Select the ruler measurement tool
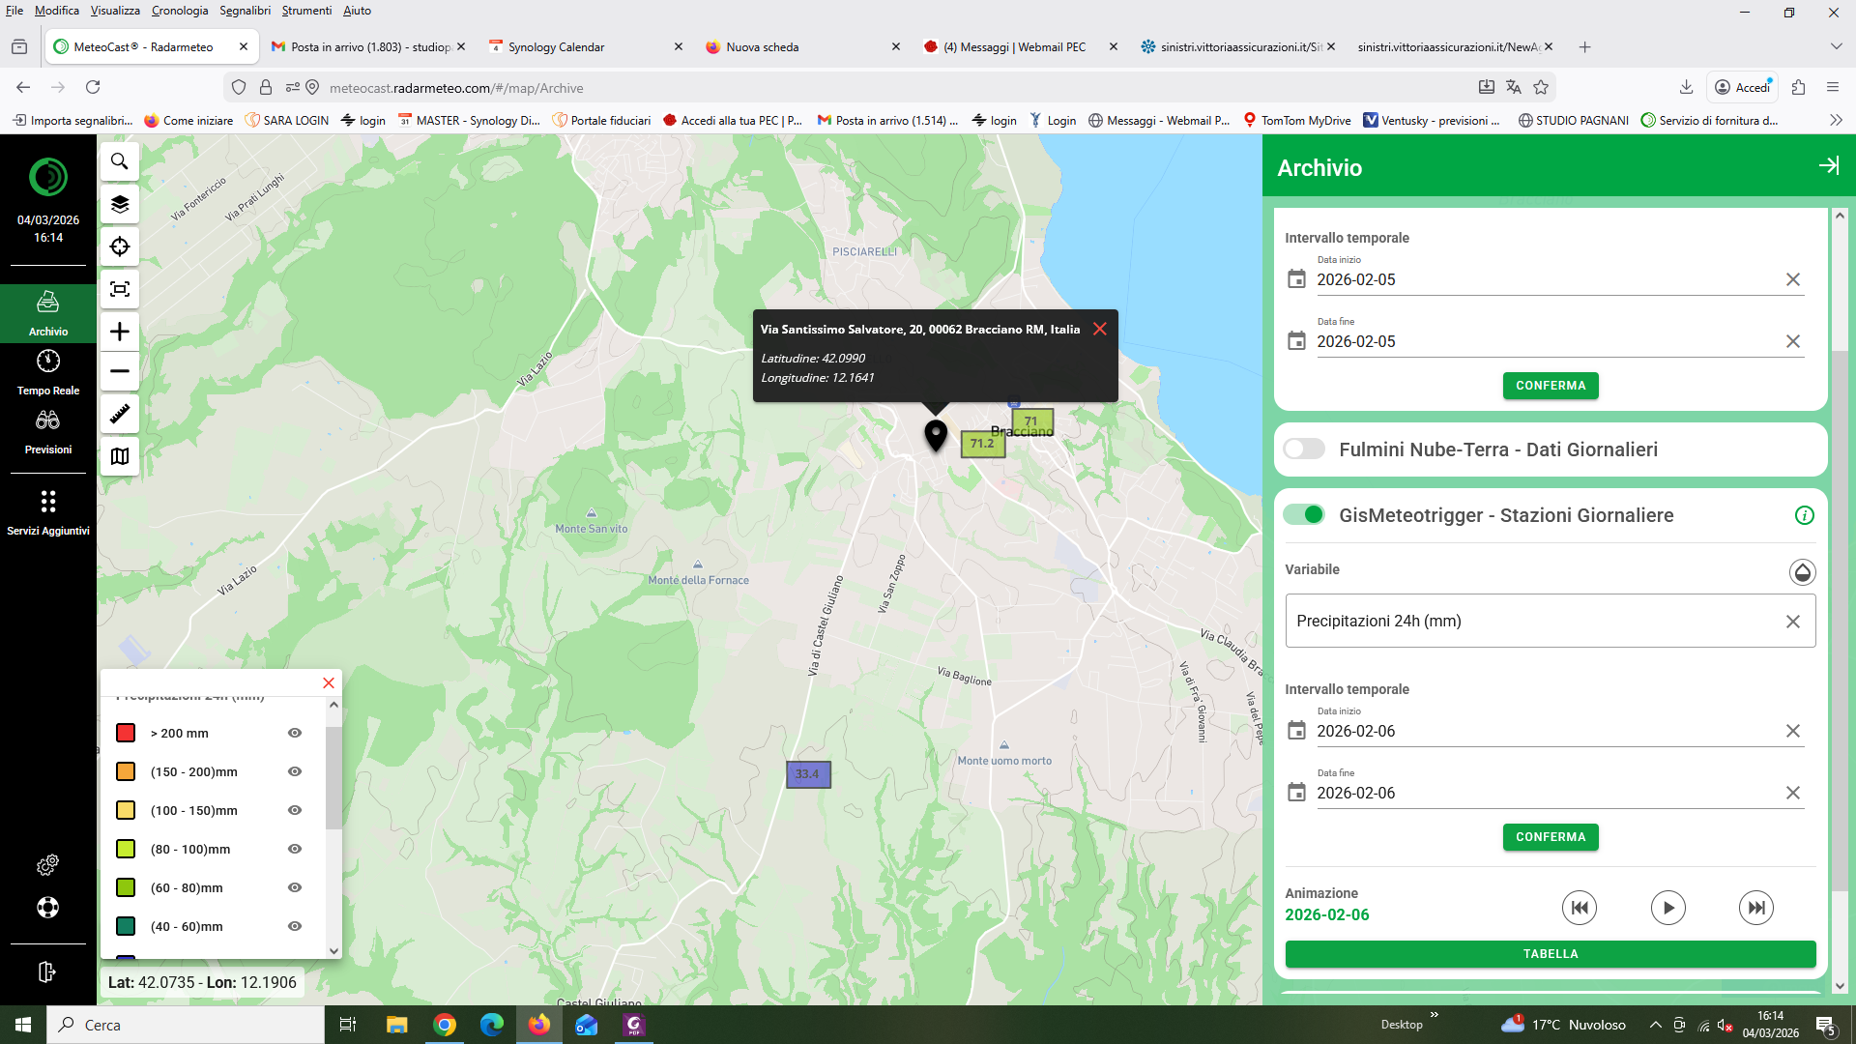The height and width of the screenshot is (1044, 1856). coord(120,414)
